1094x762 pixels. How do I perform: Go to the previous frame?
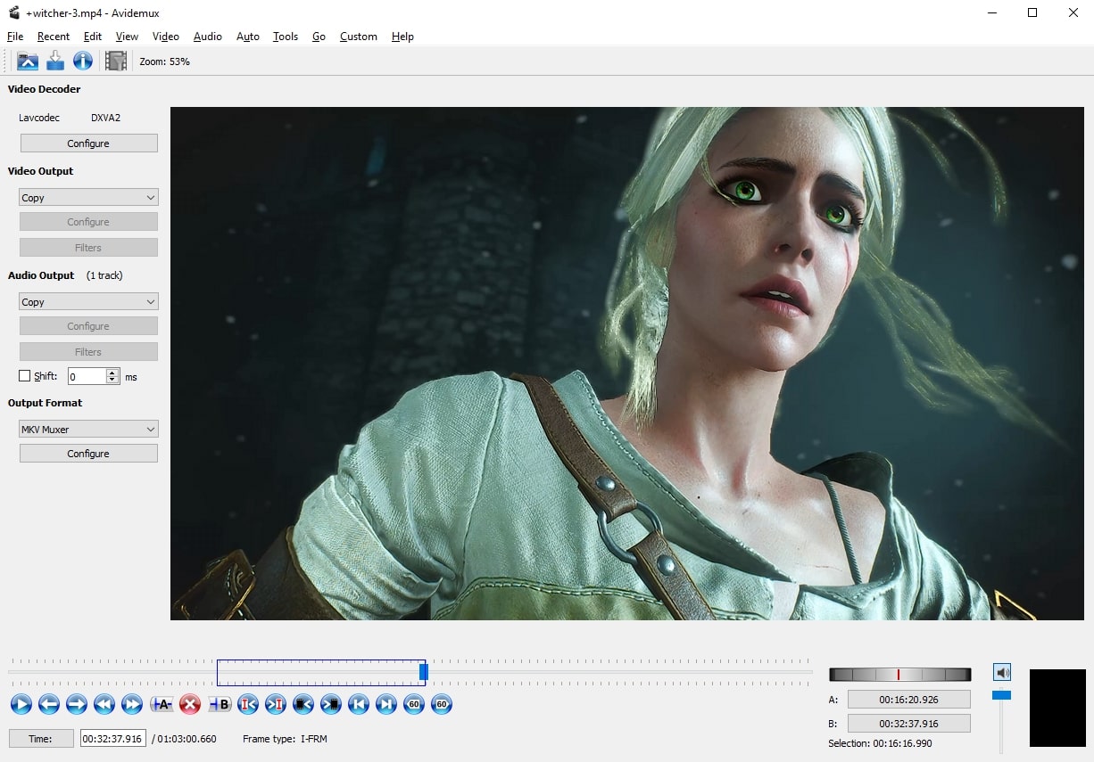(x=49, y=704)
